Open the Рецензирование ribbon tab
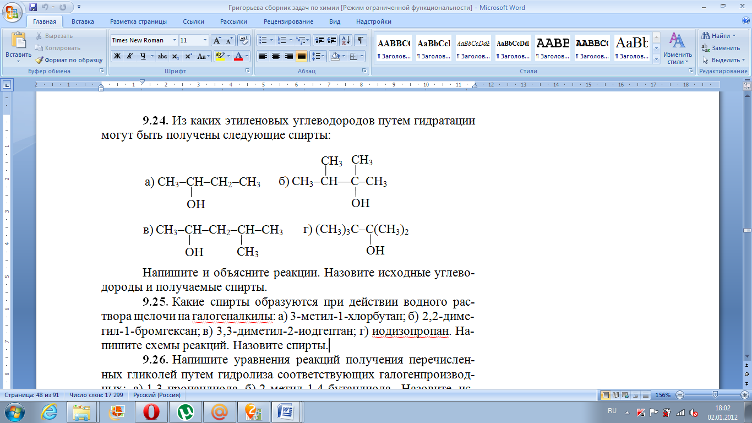The height and width of the screenshot is (423, 752). [x=288, y=21]
